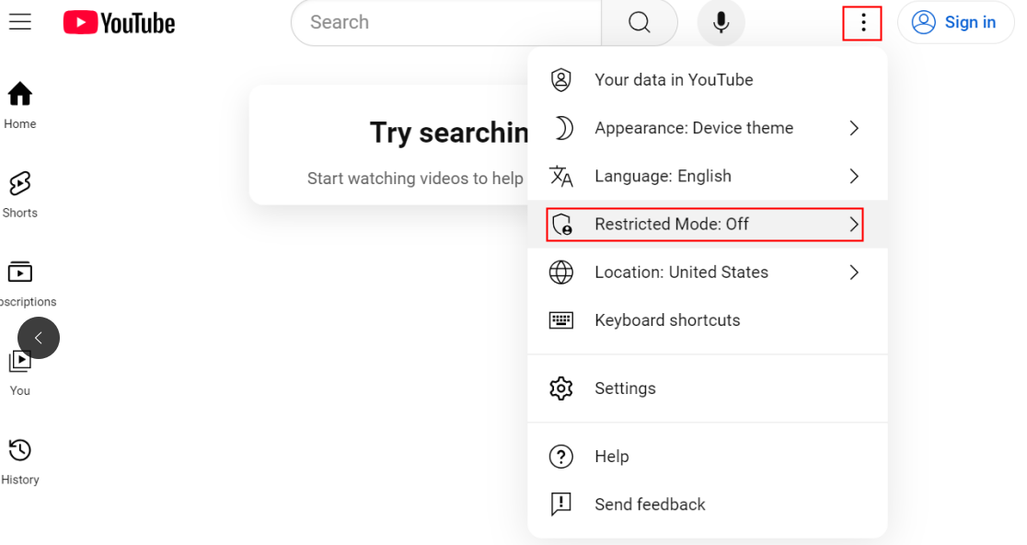
Task: Click the three-dot settings icon
Action: coord(862,23)
